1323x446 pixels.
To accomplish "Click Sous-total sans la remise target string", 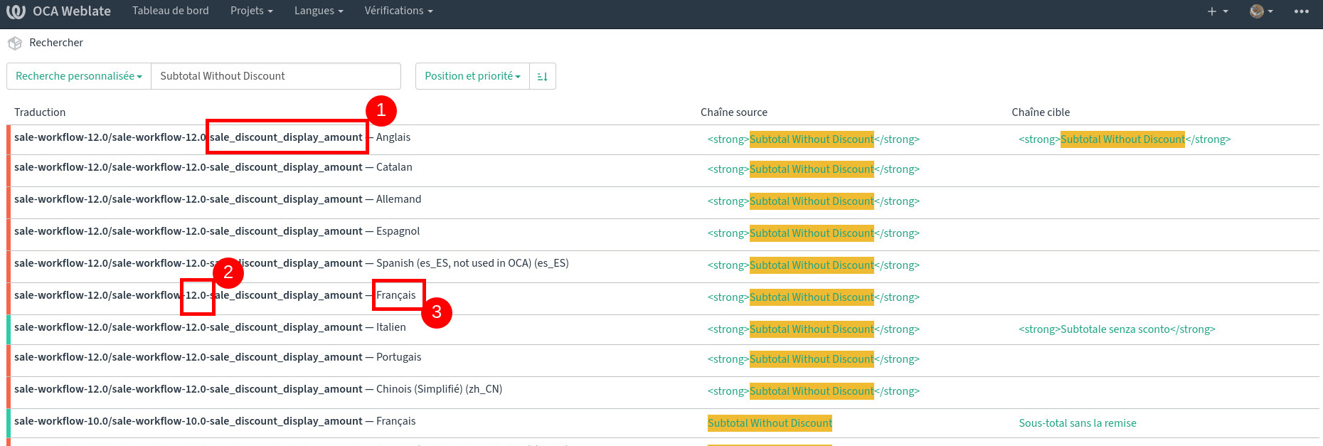I will [x=1077, y=423].
